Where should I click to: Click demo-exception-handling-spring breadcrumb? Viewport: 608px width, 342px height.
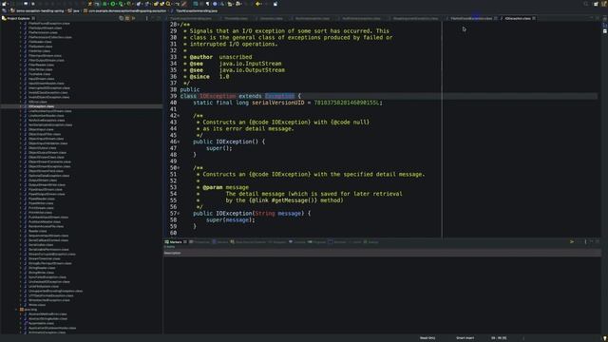[40, 10]
